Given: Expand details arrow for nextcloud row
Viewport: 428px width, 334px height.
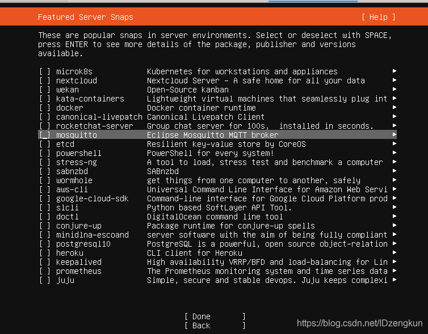Looking at the screenshot, I should [395, 80].
